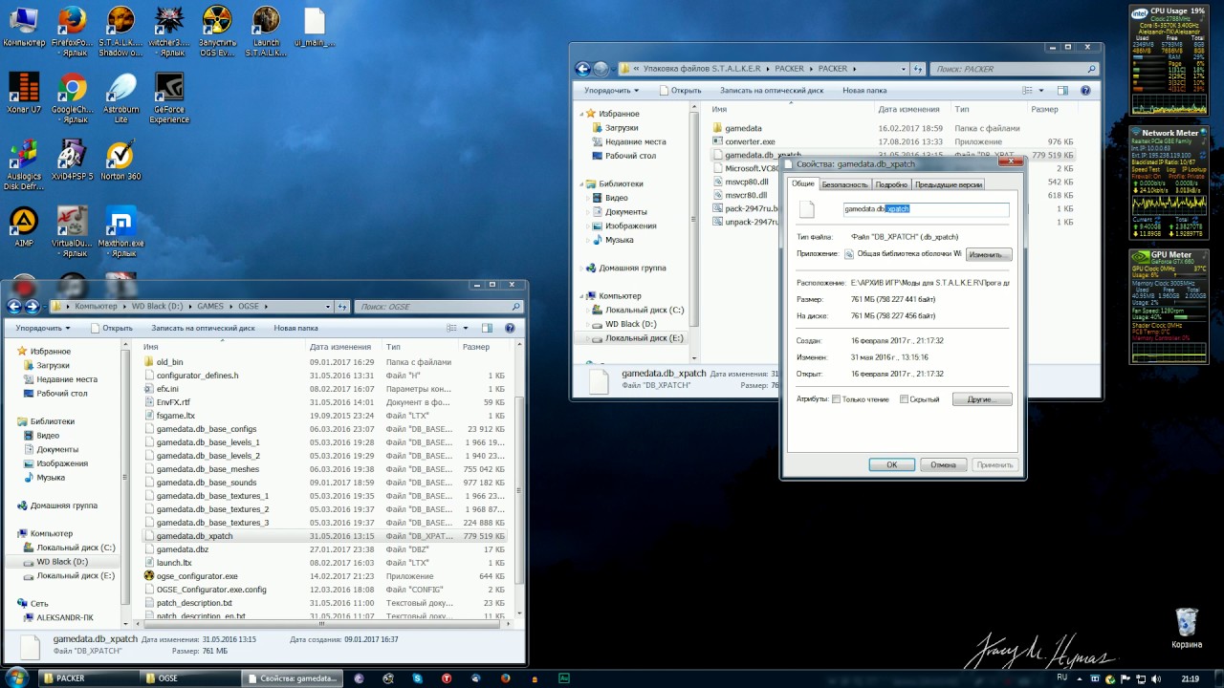Switch to the Подробно tab
The height and width of the screenshot is (688, 1224).
pos(891,184)
